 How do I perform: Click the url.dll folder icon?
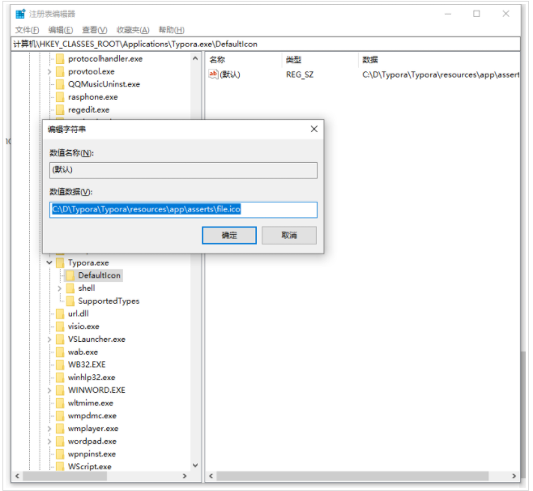pyautogui.click(x=60, y=314)
